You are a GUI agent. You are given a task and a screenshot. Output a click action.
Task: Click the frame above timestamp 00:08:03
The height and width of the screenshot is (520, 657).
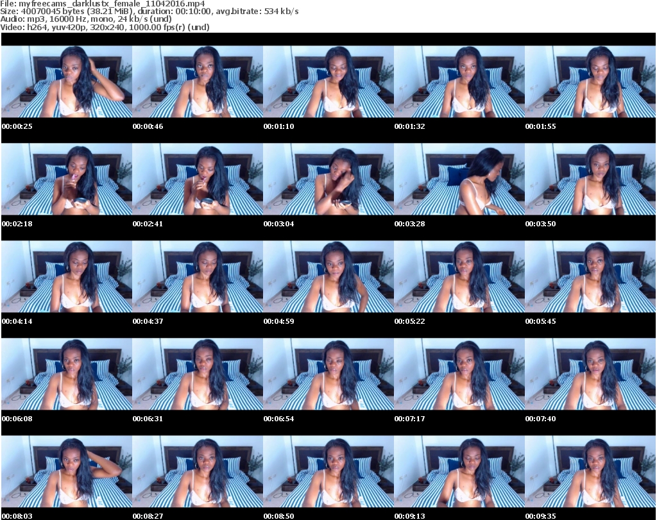(66, 471)
